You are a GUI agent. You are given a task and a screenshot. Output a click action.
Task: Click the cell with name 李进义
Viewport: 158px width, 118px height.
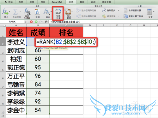click(x=16, y=42)
